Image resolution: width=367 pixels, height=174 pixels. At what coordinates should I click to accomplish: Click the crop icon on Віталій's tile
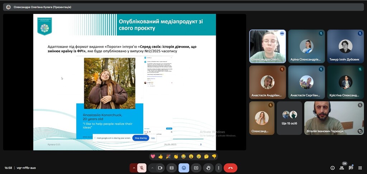click(360, 131)
